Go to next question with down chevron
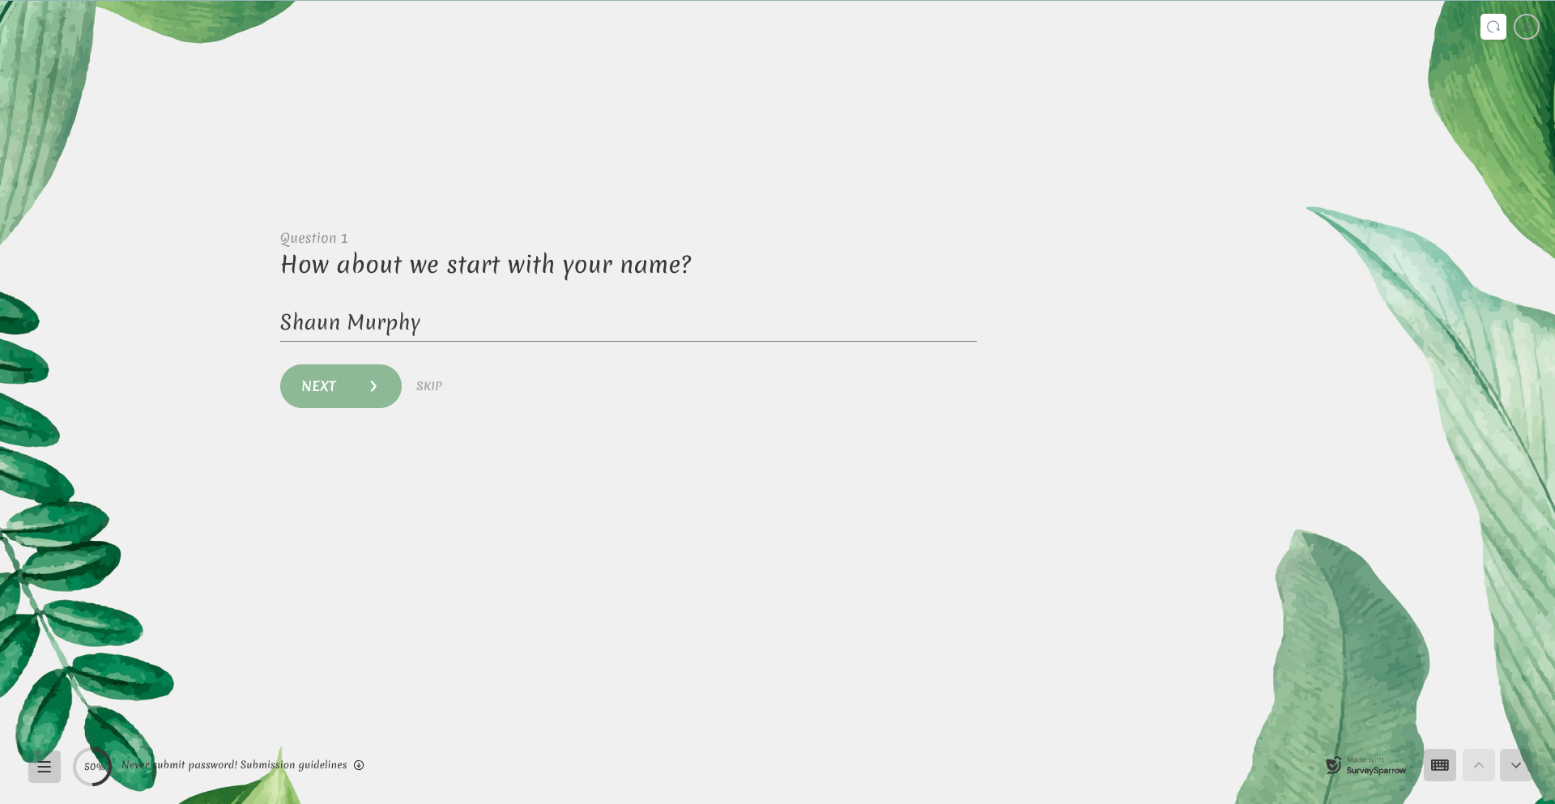Screen dimensions: 1555x804 [1515, 765]
